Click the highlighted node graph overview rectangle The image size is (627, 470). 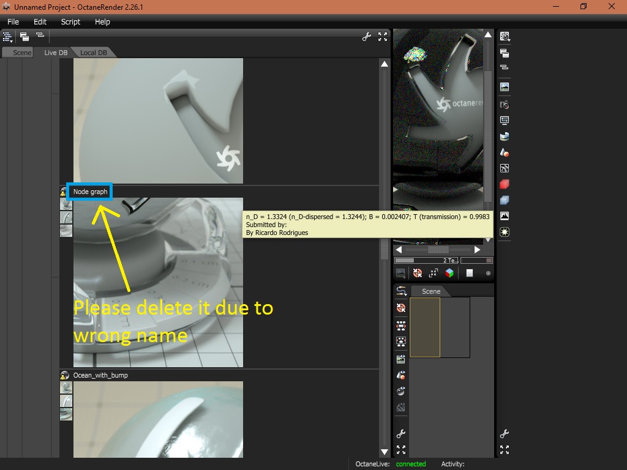[425, 327]
